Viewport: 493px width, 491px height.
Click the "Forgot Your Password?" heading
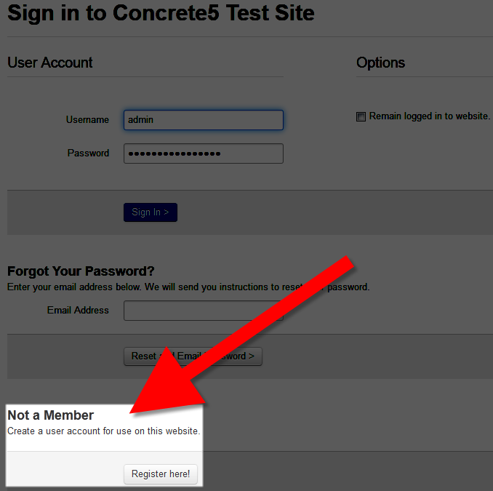click(81, 272)
